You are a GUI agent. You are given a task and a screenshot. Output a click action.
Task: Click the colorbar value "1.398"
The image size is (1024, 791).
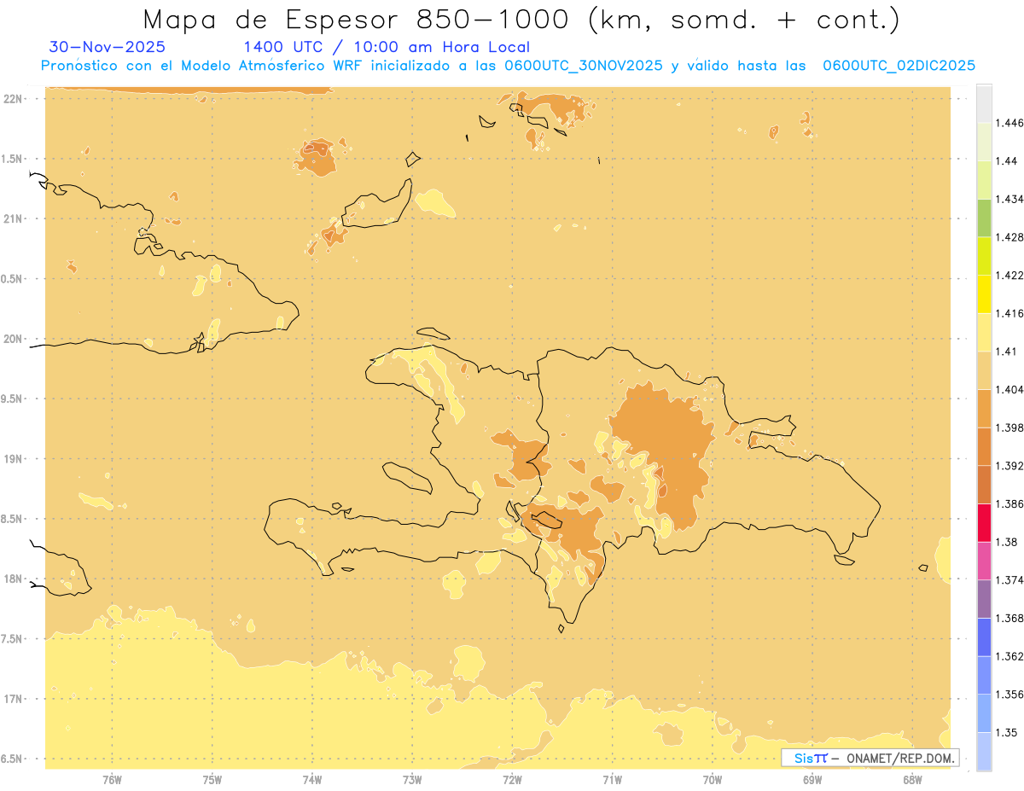point(1009,427)
